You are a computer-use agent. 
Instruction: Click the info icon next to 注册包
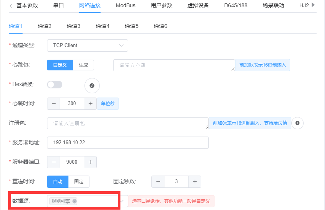(297, 123)
